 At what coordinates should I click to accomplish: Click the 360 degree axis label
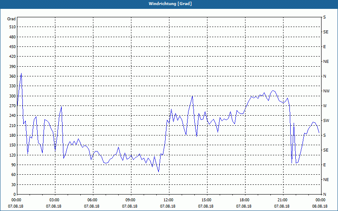(13, 76)
